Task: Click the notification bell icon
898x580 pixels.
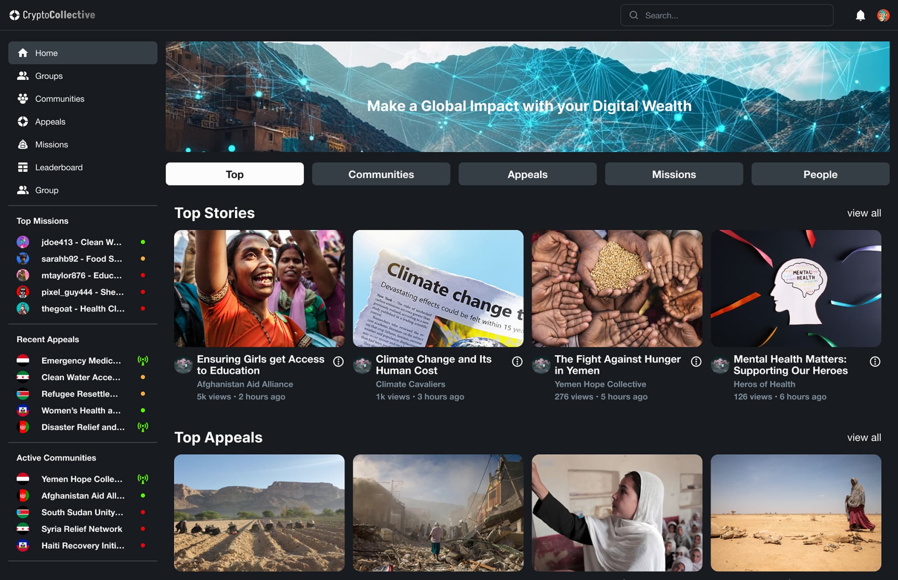Action: (860, 15)
